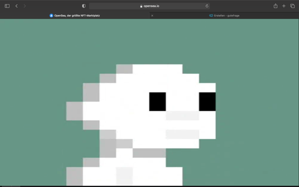
Task: Add a new tab with plus icon
Action: 284,6
